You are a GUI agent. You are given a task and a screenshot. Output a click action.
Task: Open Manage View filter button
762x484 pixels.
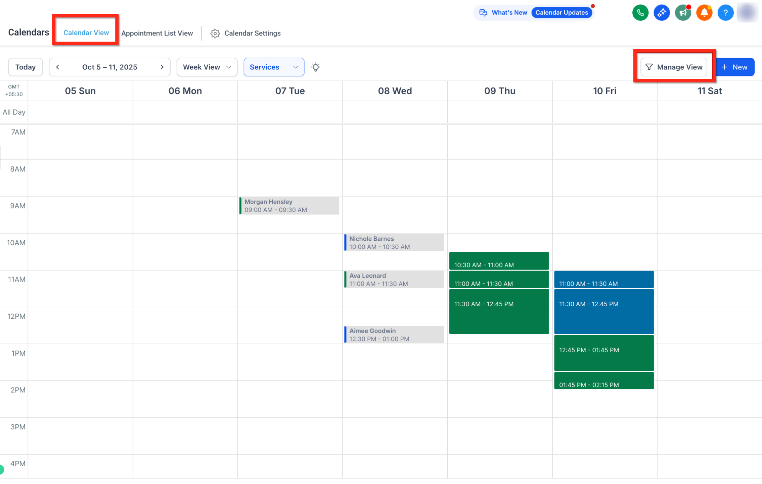pos(674,67)
